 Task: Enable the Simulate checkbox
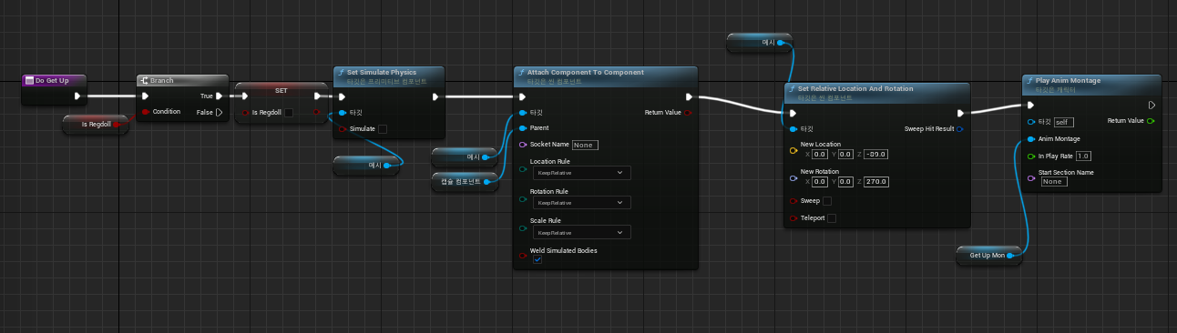(383, 129)
